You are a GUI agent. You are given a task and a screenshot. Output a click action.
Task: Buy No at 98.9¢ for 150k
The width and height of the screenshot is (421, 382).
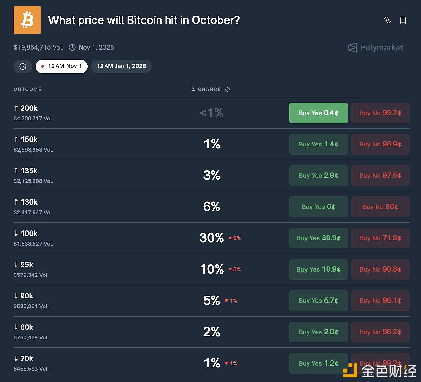pos(380,144)
